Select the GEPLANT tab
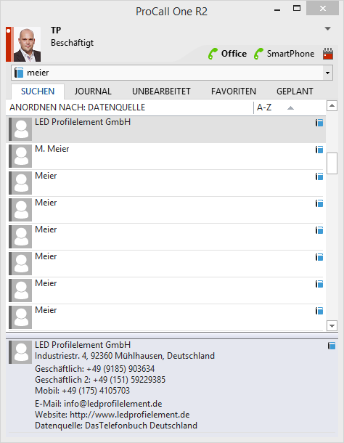 295,92
